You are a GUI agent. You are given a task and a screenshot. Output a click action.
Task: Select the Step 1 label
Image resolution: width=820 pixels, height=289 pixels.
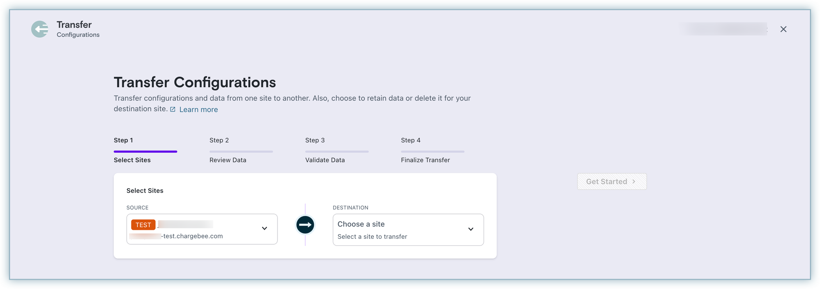coord(123,140)
